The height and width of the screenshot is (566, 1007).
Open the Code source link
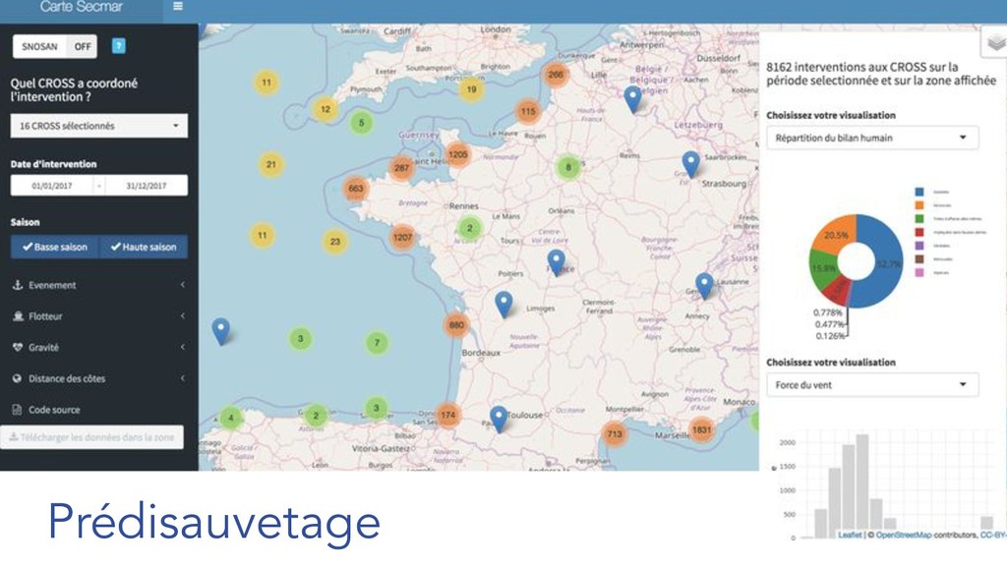[54, 410]
